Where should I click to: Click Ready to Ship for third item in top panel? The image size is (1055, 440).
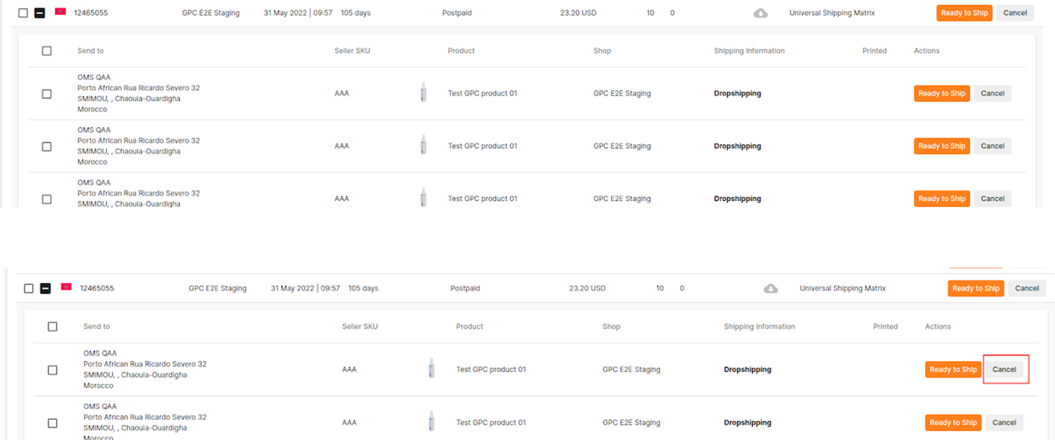tap(941, 199)
